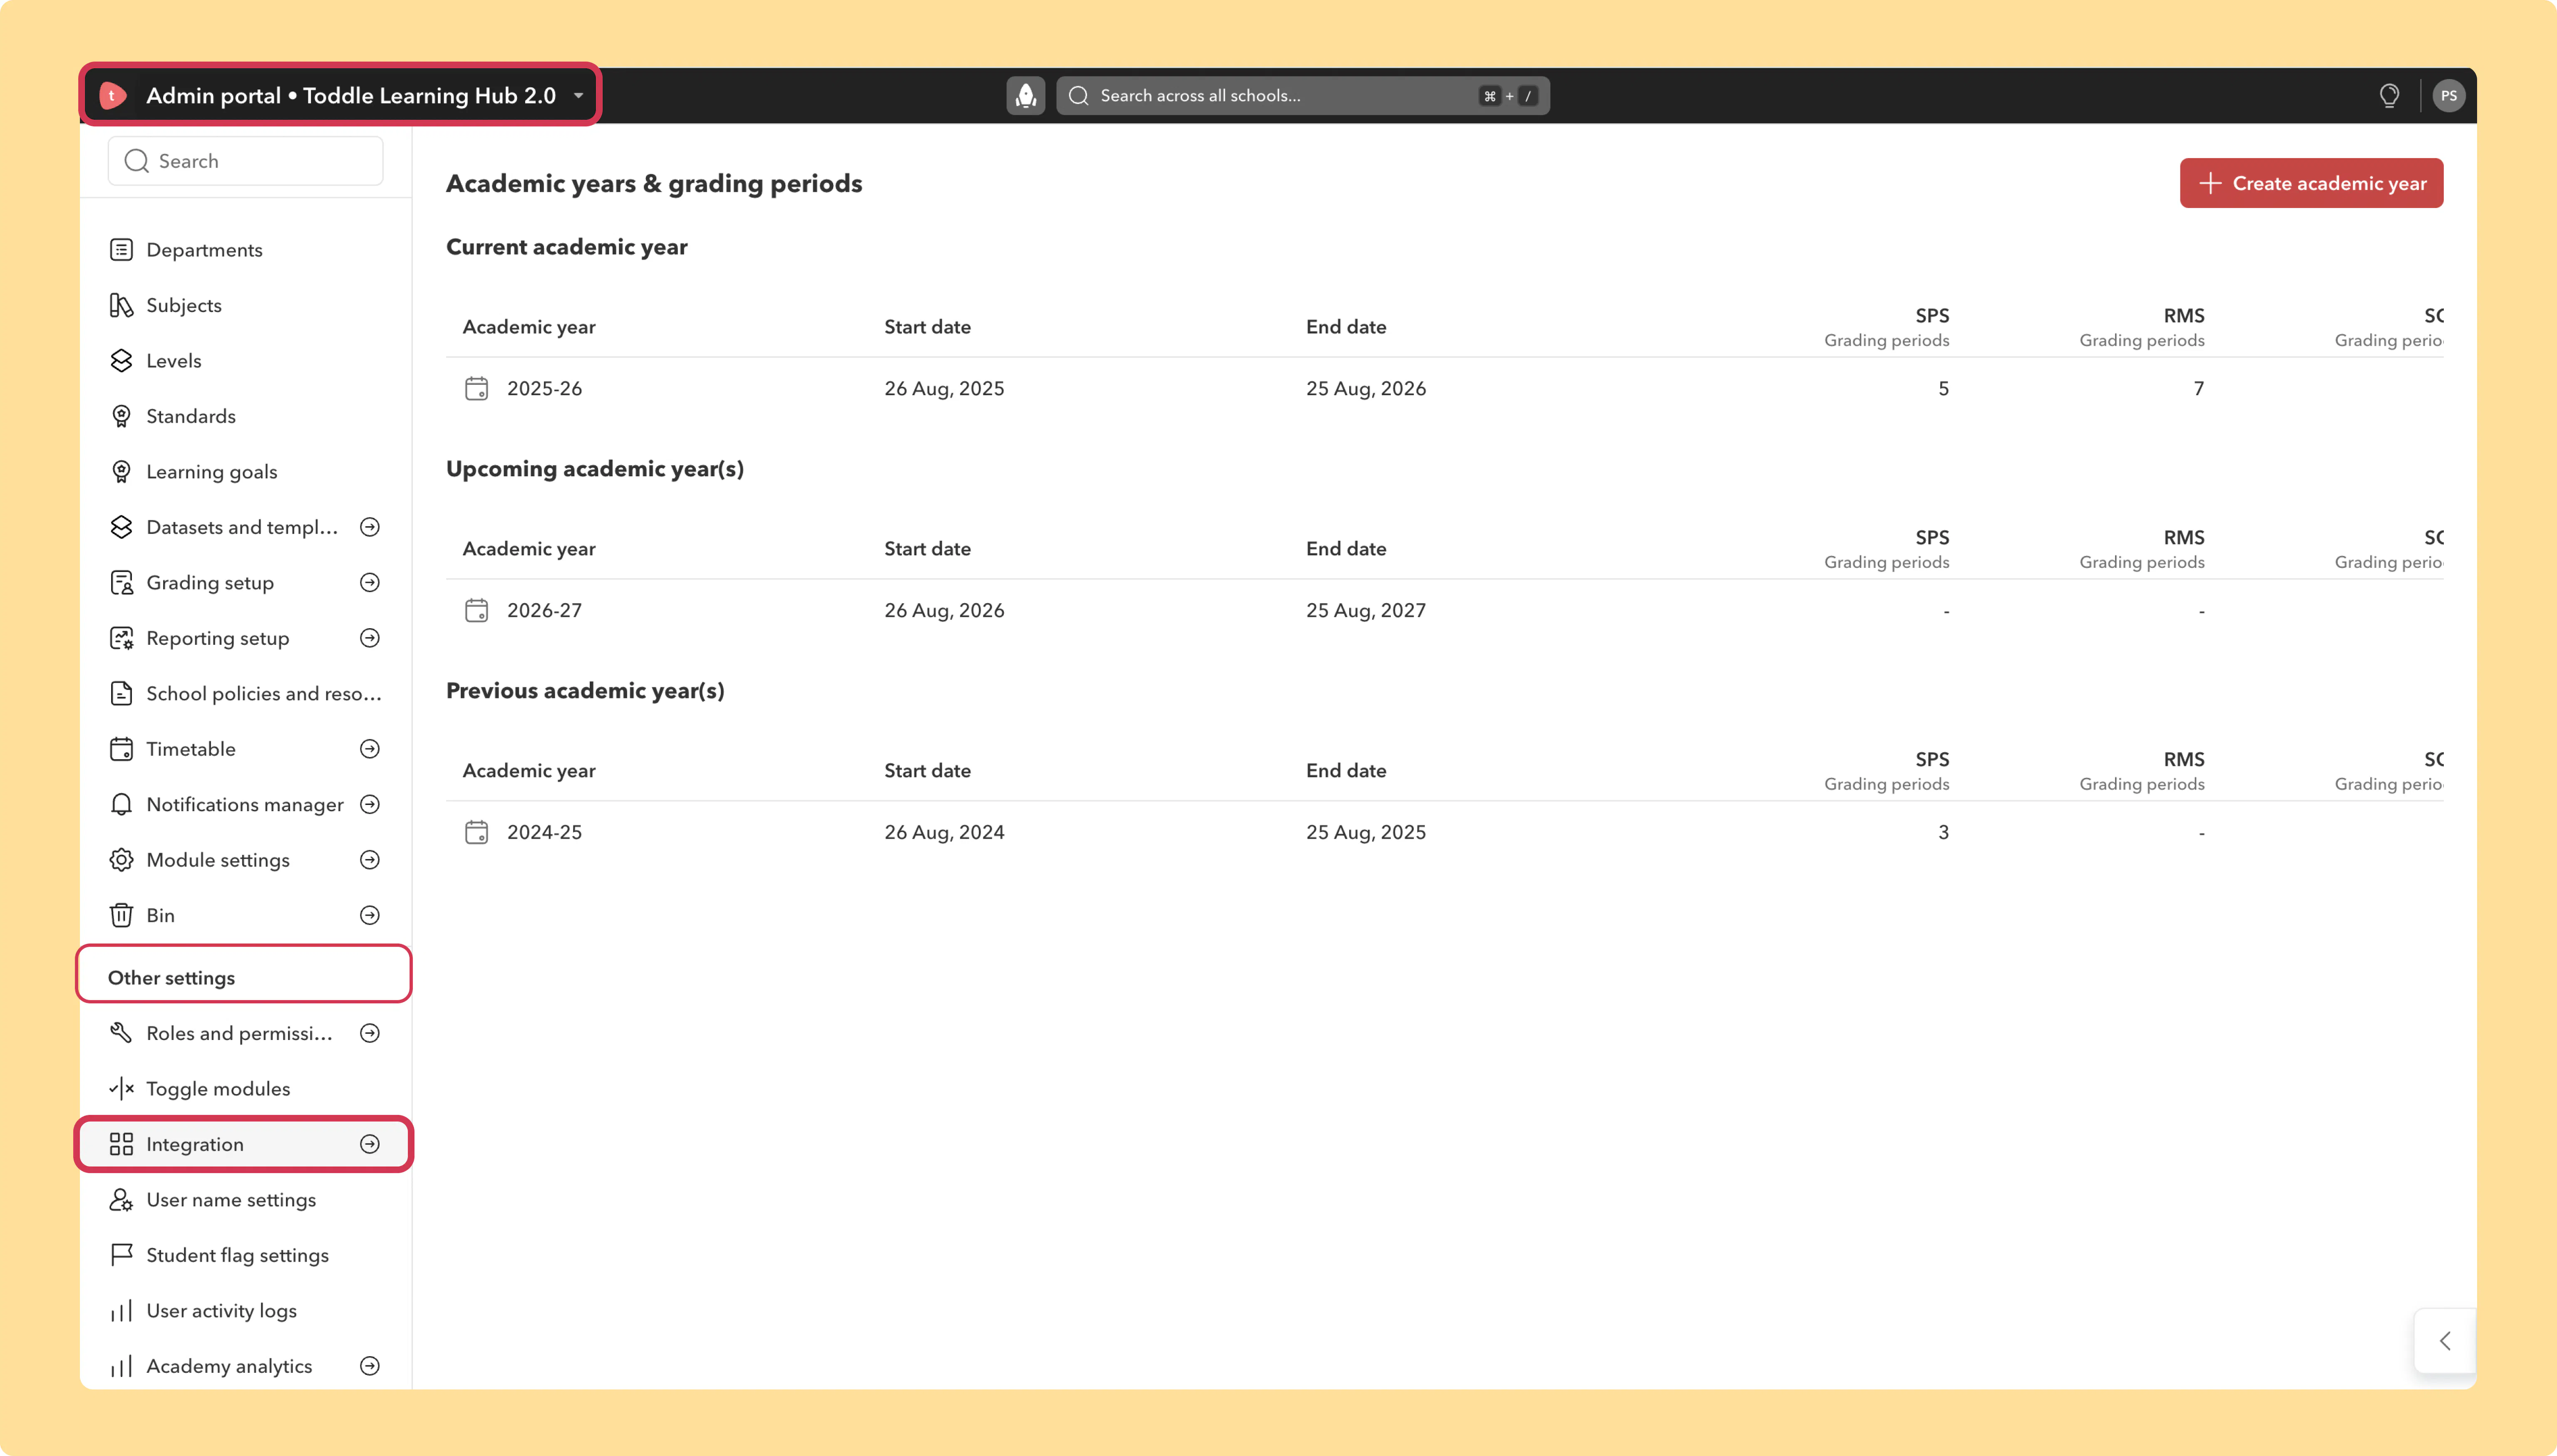This screenshot has height=1456, width=2557.
Task: Expand the Roles and permissions submenu arrow
Action: [x=370, y=1033]
